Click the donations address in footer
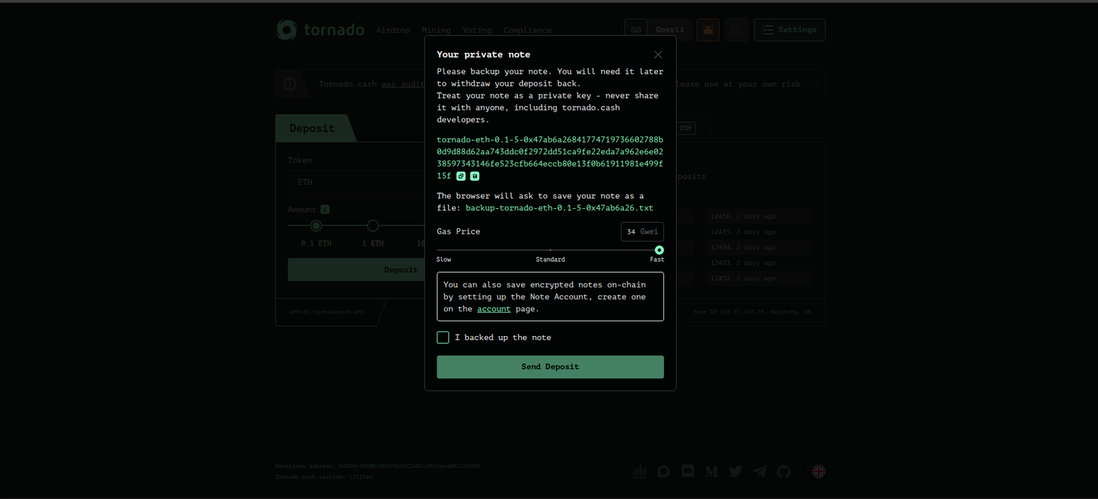The height and width of the screenshot is (499, 1098). pyautogui.click(x=409, y=466)
